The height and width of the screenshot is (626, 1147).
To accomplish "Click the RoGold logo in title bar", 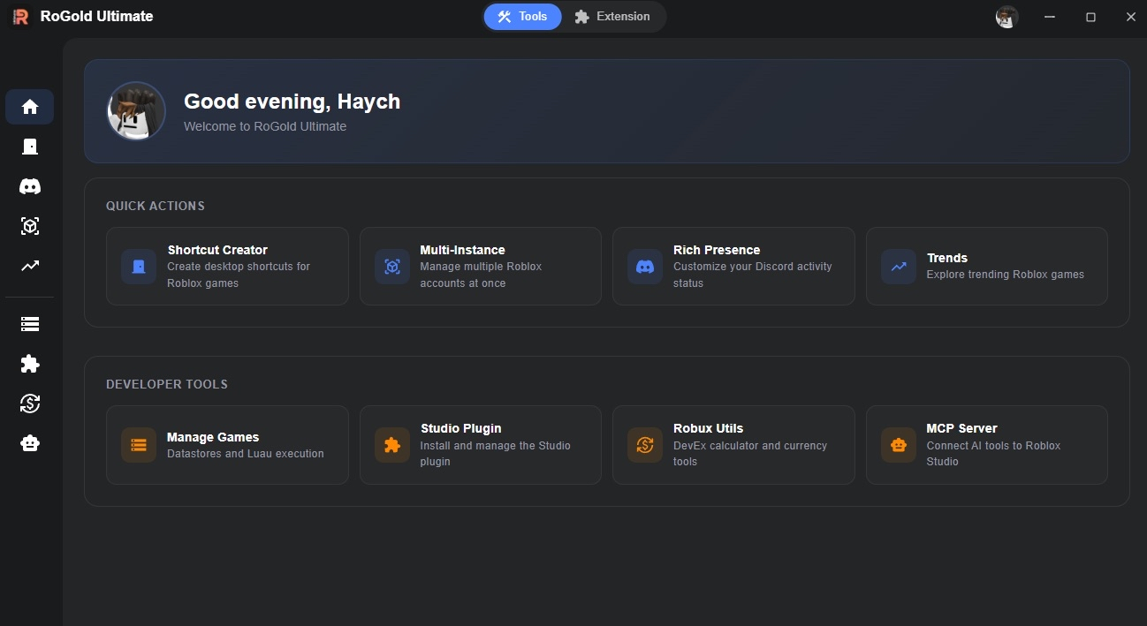I will (21, 17).
